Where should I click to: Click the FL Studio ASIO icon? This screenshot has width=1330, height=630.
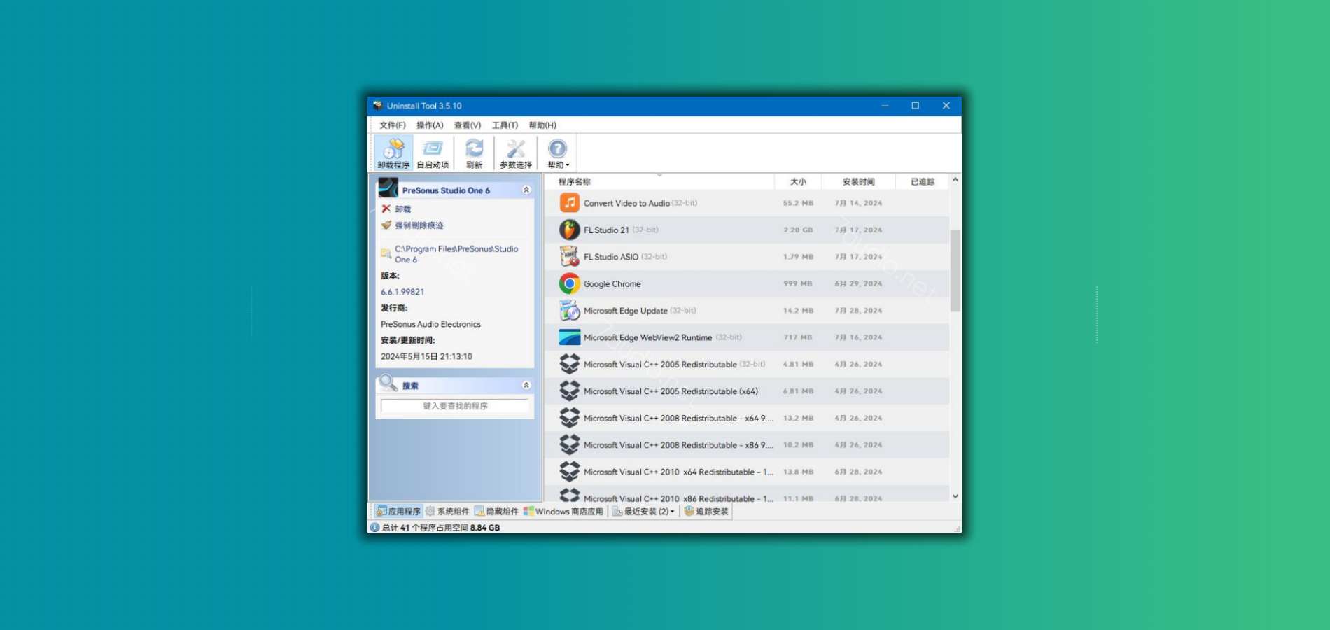[570, 257]
